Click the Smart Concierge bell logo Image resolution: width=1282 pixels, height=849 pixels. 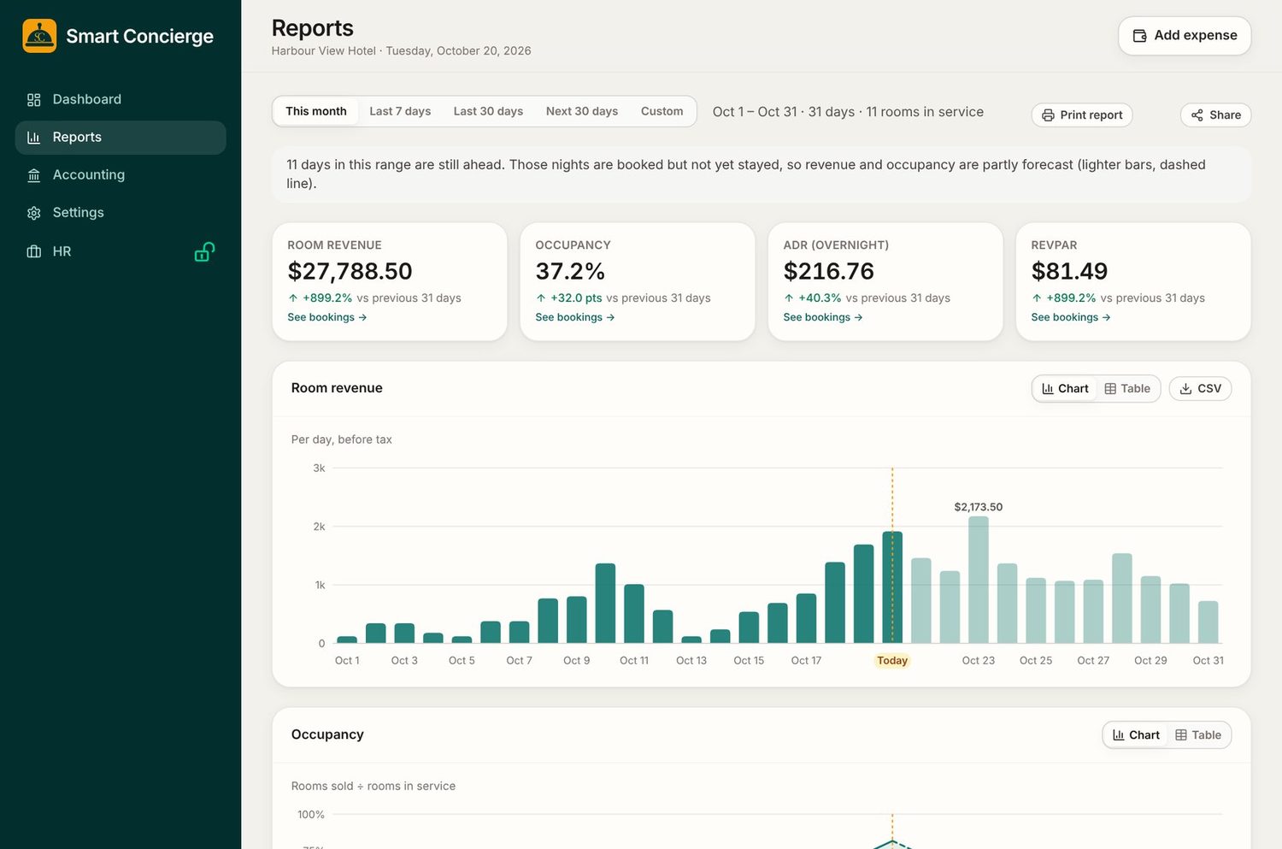(39, 36)
